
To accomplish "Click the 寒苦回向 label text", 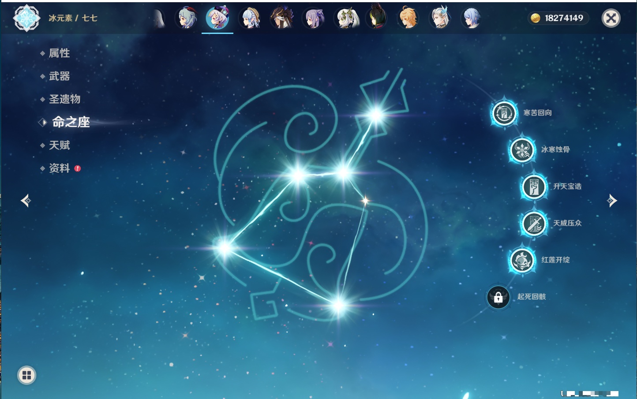I will click(x=537, y=113).
